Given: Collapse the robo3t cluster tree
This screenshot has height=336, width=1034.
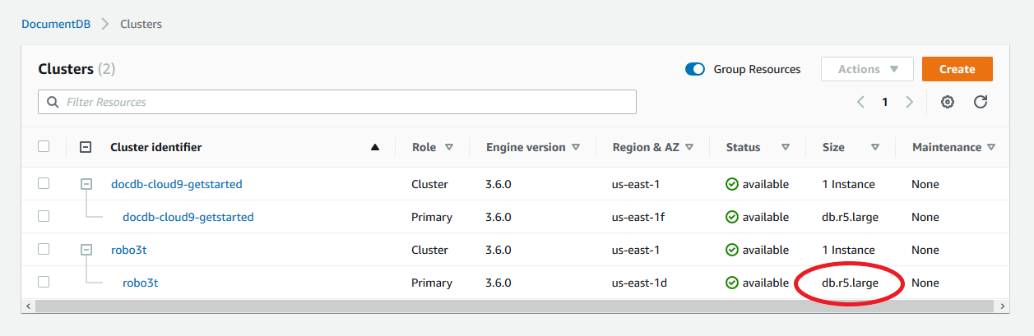Looking at the screenshot, I should 86,250.
